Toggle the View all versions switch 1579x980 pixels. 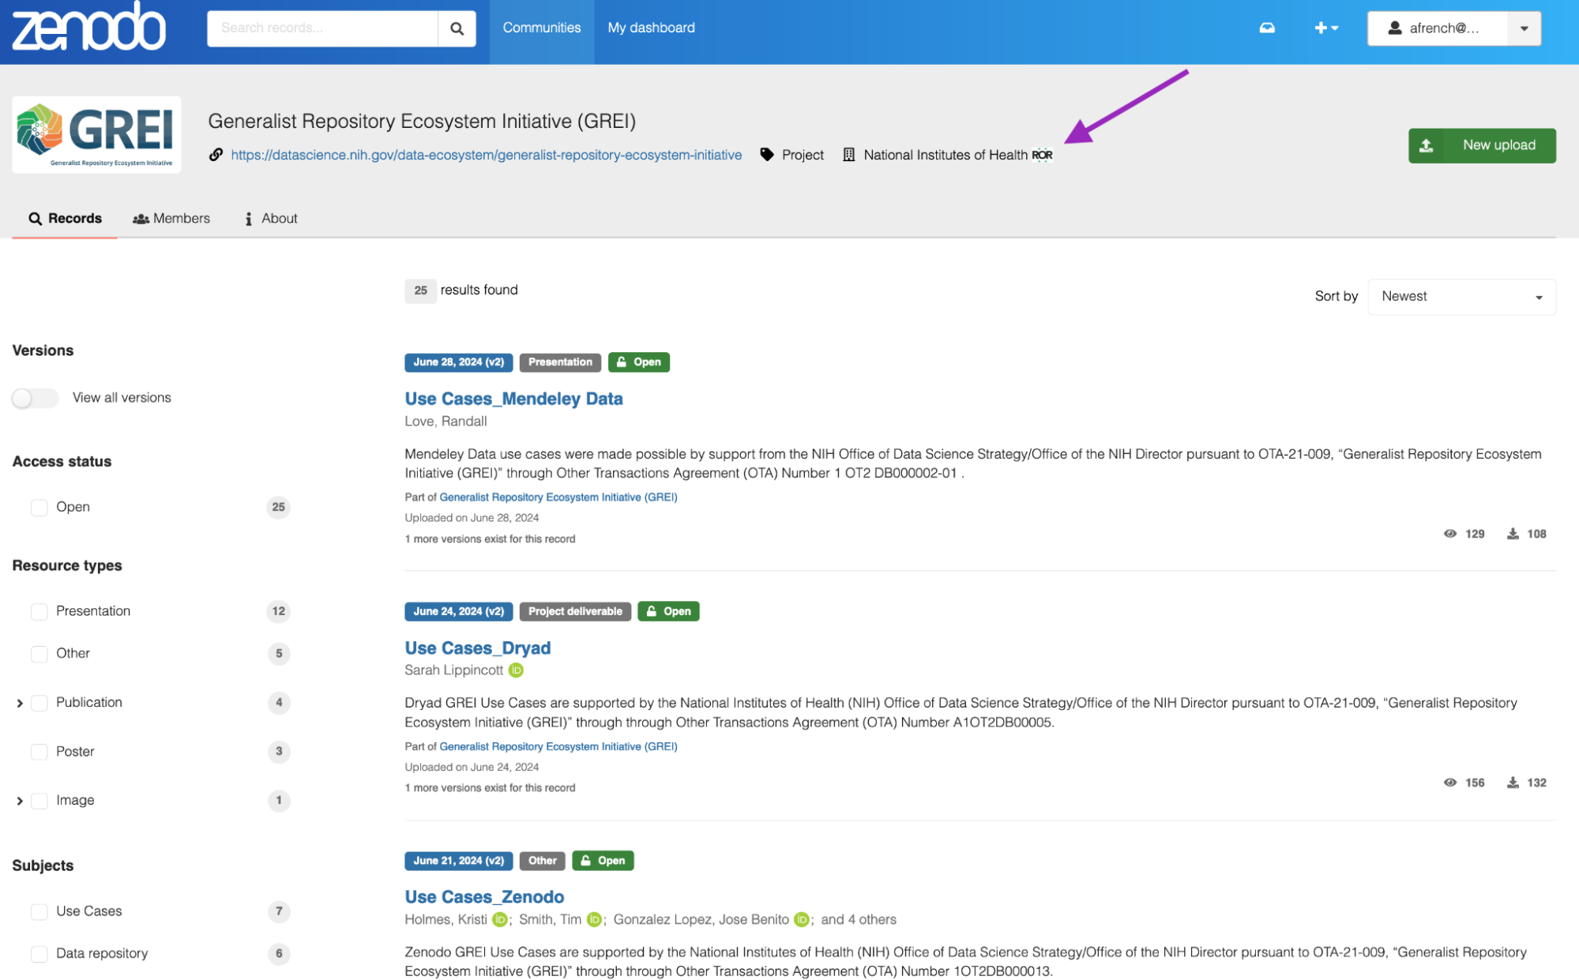click(x=32, y=396)
